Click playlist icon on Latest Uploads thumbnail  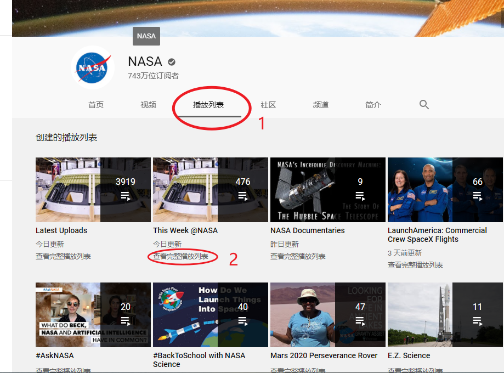(126, 196)
